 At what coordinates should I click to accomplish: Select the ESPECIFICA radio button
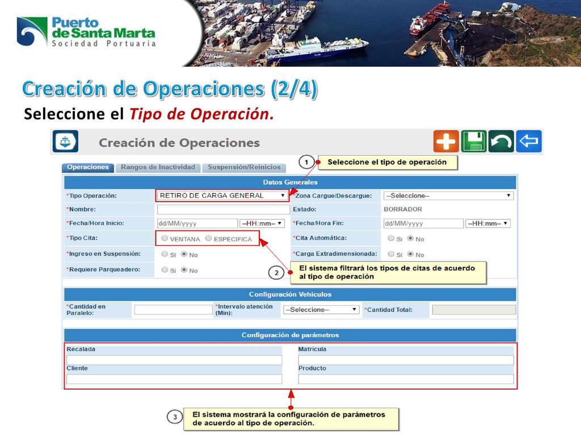[209, 238]
